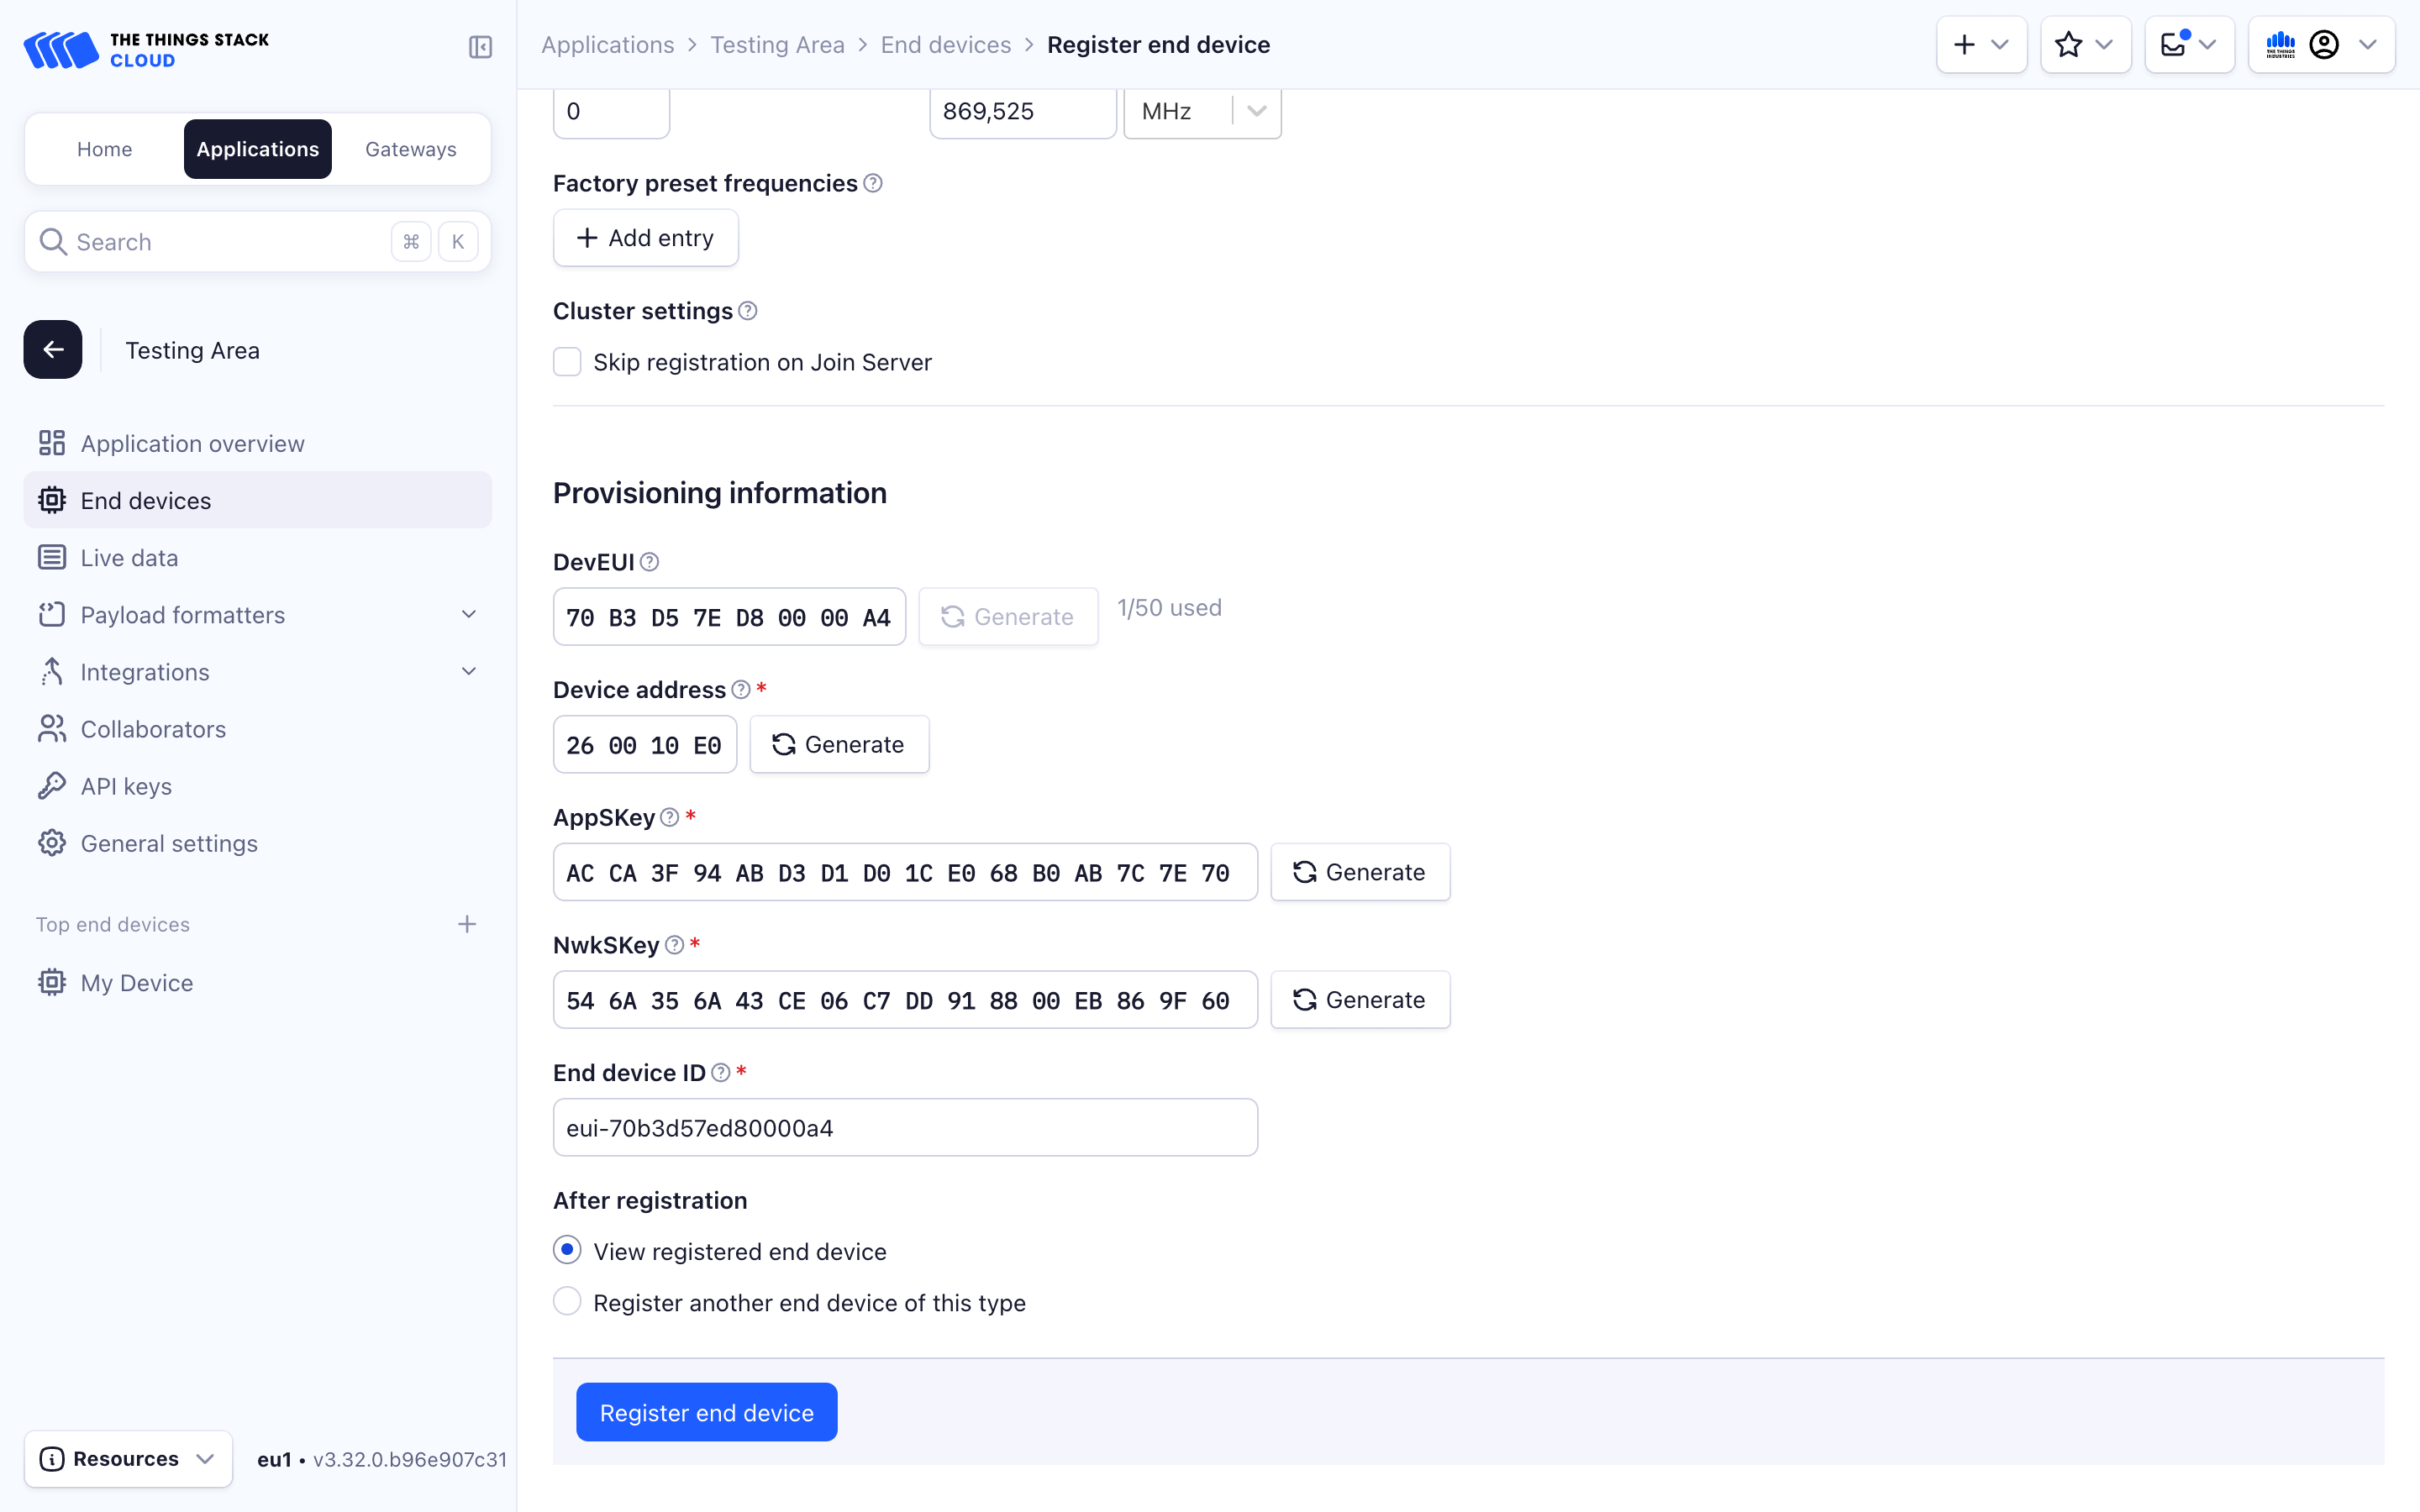
Task: Open Live data in sidebar
Action: tap(129, 558)
